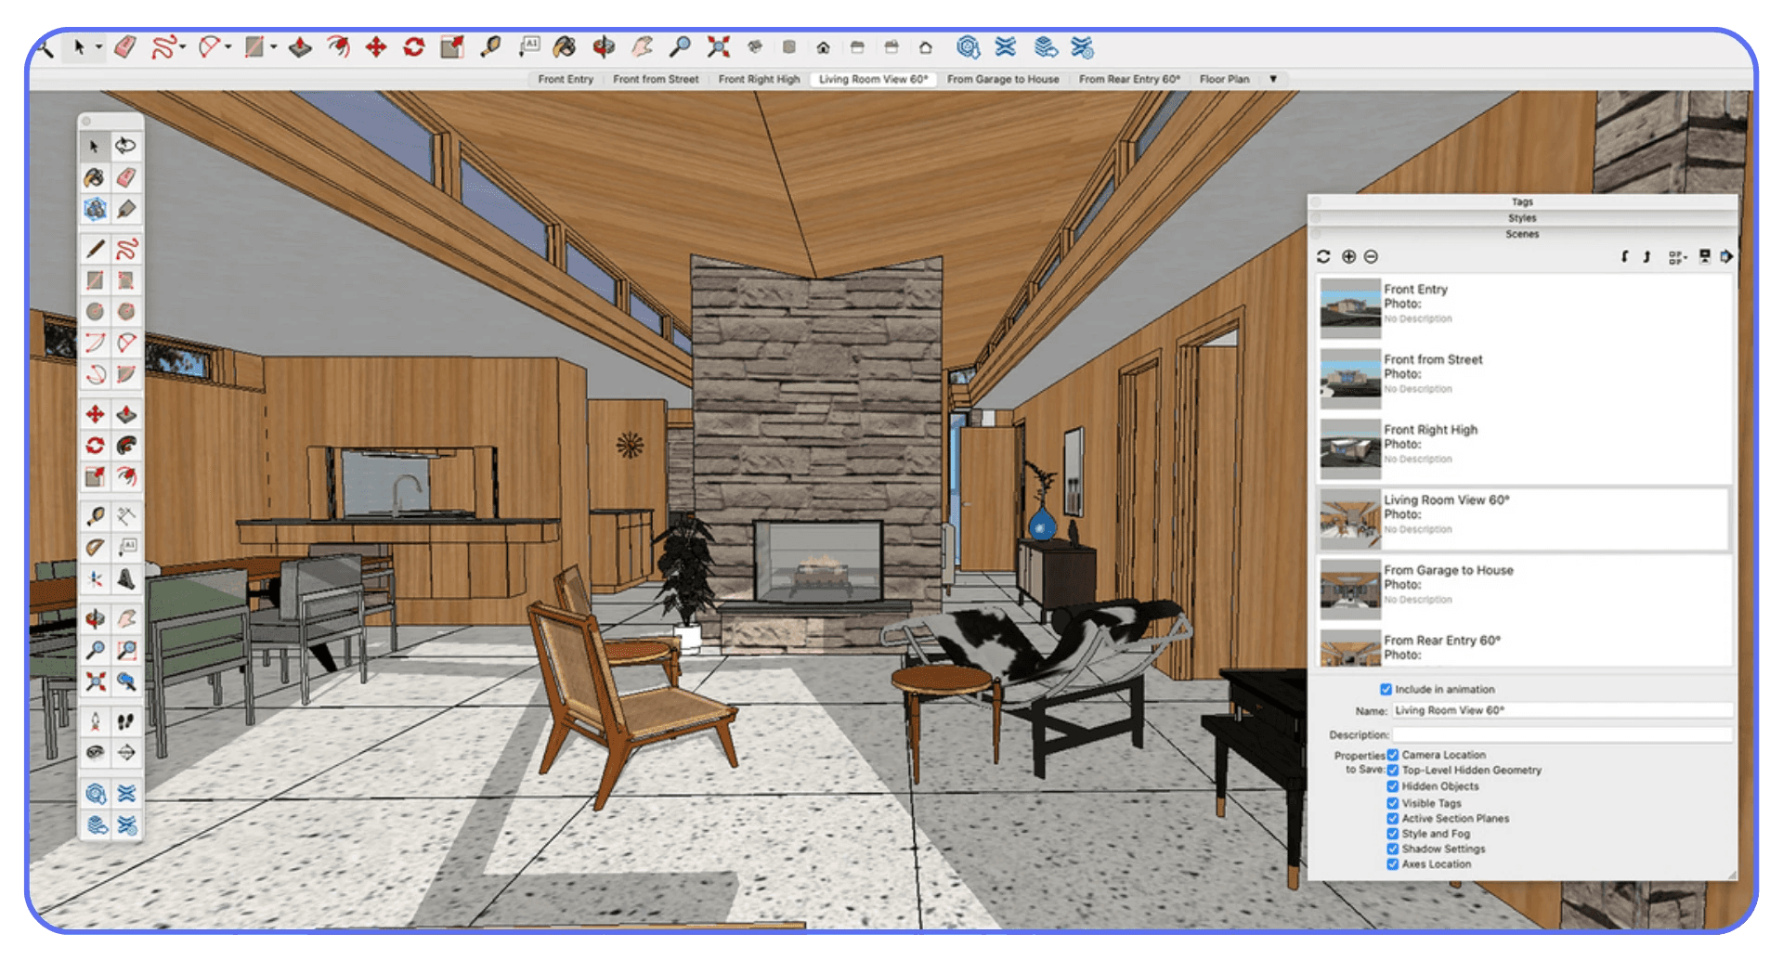
Task: Expand the Tags panel header
Action: [1522, 201]
